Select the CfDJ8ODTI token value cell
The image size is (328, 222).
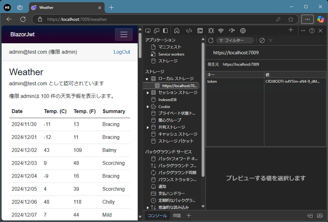point(295,81)
